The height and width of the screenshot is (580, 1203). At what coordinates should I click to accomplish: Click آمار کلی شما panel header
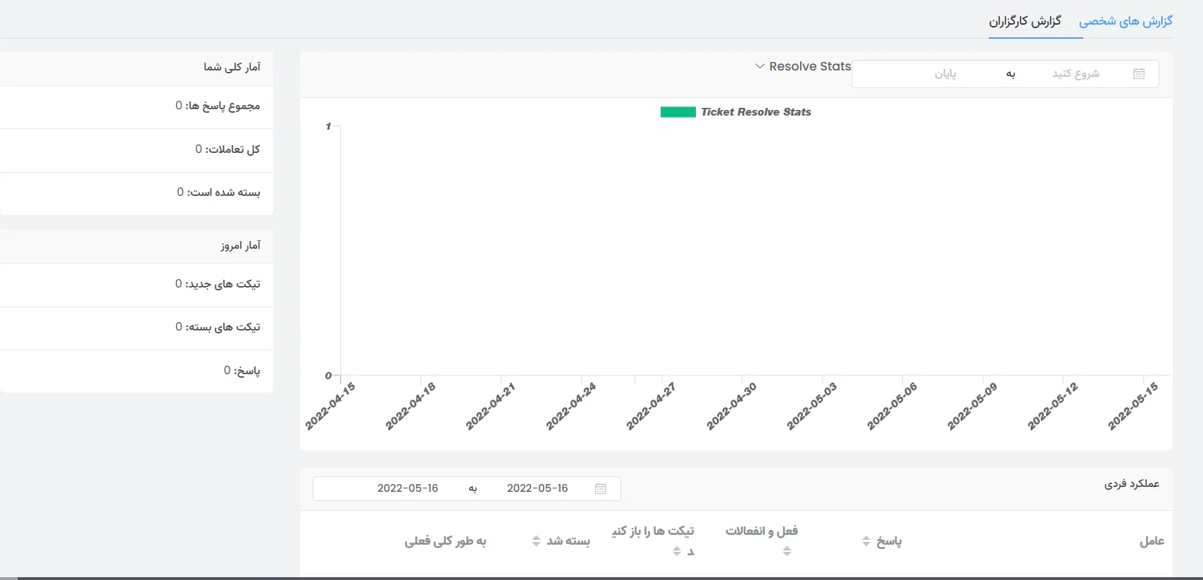coord(137,68)
